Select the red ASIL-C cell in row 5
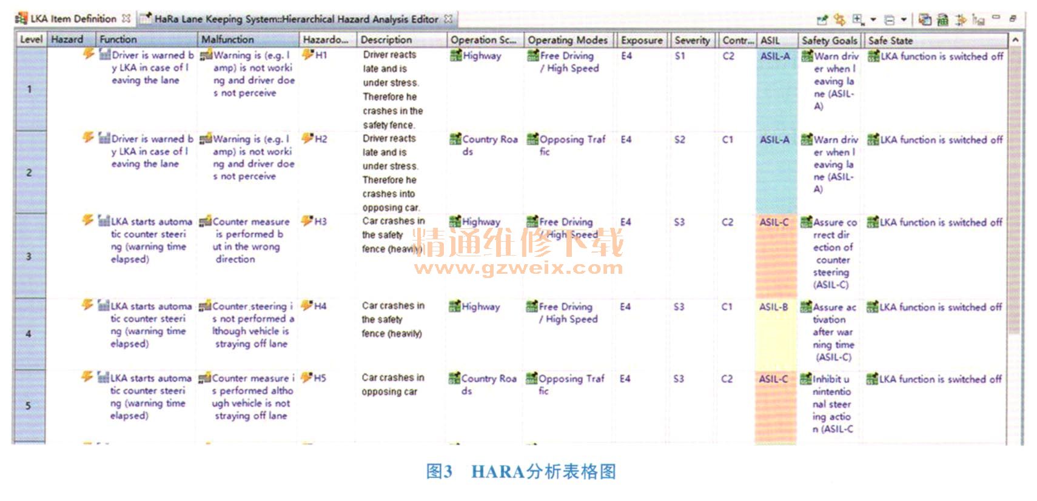1037x501 pixels. click(776, 406)
